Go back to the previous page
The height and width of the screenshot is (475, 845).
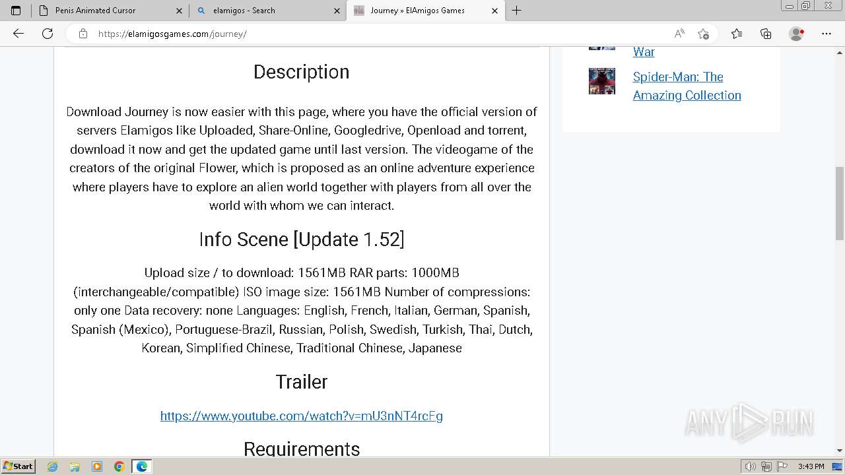(x=18, y=34)
